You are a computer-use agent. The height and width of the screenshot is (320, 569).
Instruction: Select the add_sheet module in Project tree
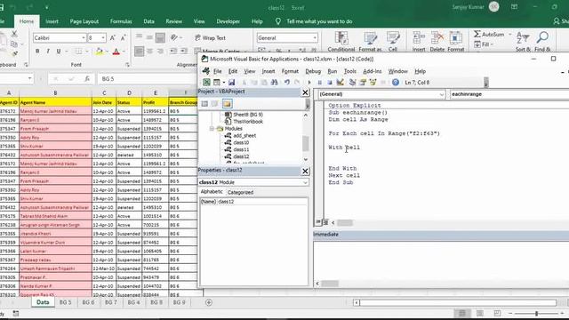pyautogui.click(x=244, y=135)
